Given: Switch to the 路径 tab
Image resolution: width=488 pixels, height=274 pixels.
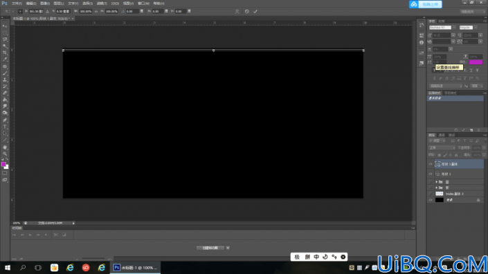Looking at the screenshot, I should [x=451, y=135].
